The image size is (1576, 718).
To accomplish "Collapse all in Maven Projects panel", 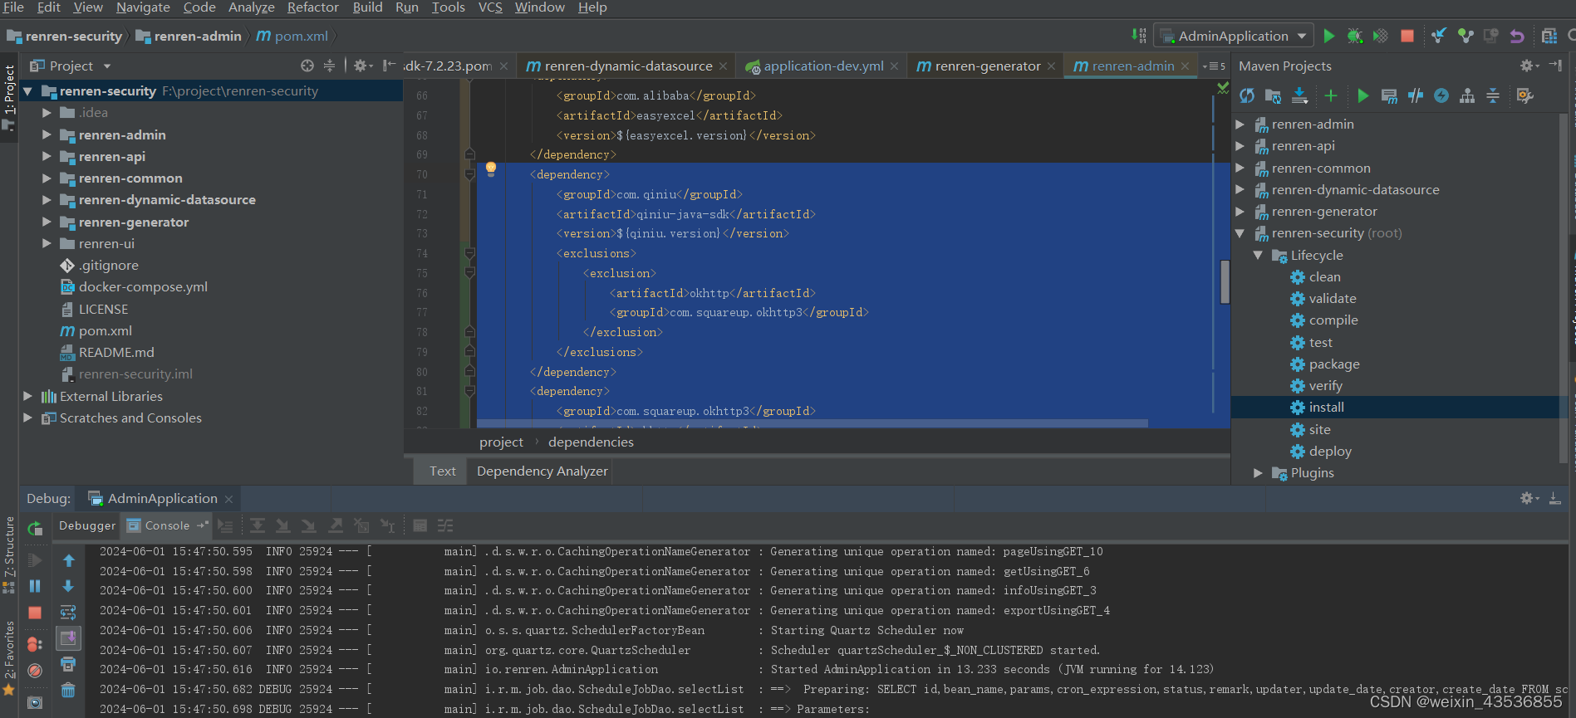I will [x=1493, y=95].
